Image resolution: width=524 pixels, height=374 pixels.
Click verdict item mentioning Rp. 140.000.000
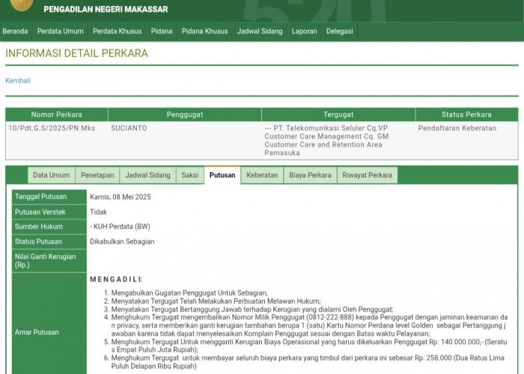point(309,346)
